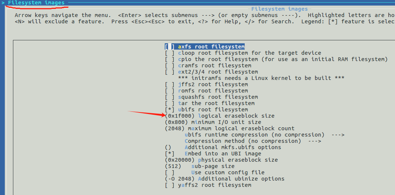Edit the logical eraseblock size value 0x1f000
395x195 pixels.
(180, 116)
